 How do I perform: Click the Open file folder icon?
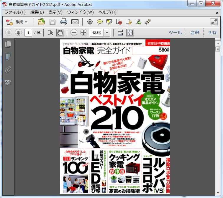tap(41, 22)
